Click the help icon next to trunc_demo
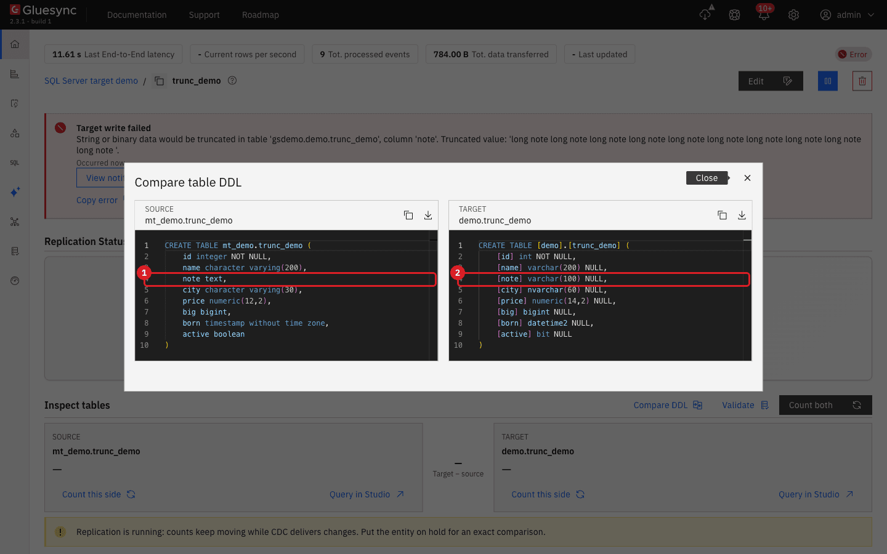 232,80
